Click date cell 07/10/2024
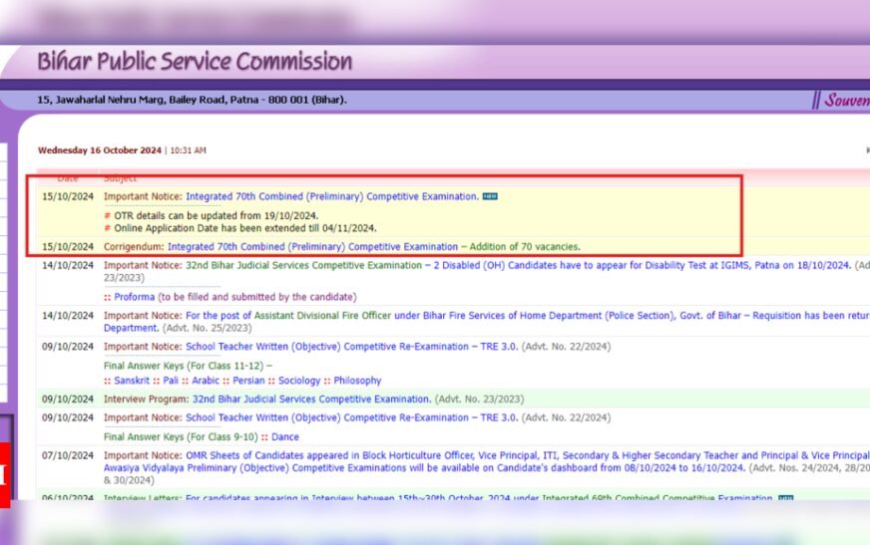Viewport: 870px width, 545px height. [68, 456]
